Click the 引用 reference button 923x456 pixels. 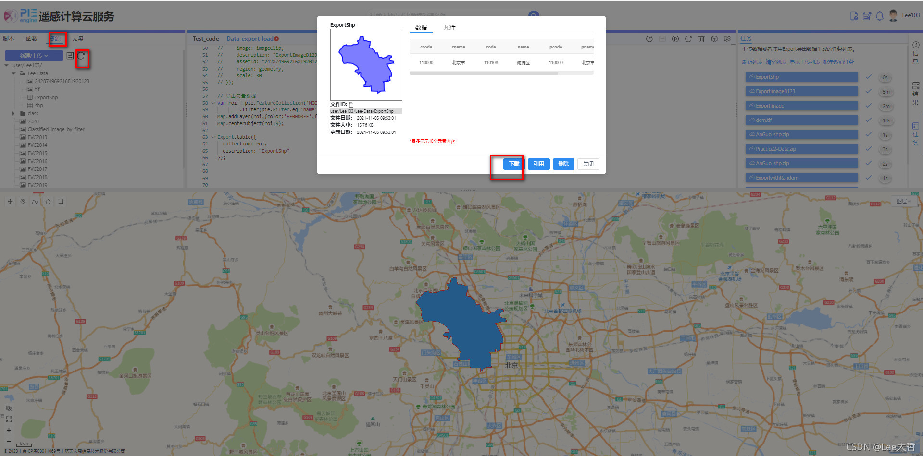[x=538, y=164]
